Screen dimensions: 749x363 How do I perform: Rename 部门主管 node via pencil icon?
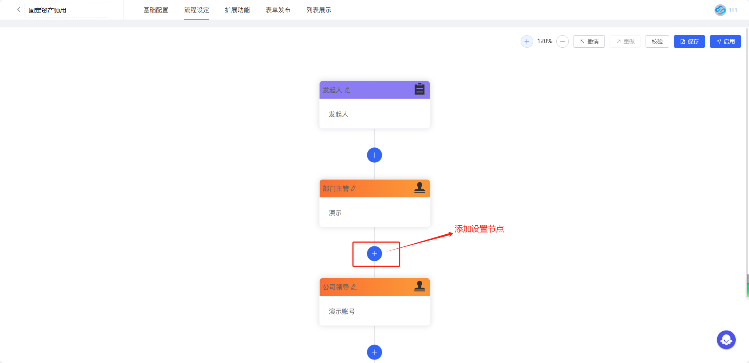[354, 189]
